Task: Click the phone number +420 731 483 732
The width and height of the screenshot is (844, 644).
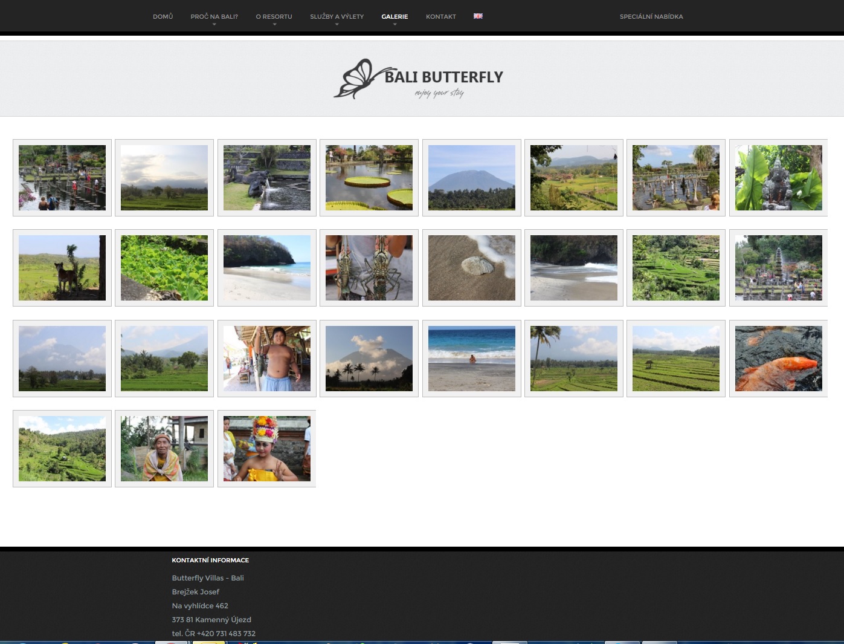Action: (x=226, y=634)
